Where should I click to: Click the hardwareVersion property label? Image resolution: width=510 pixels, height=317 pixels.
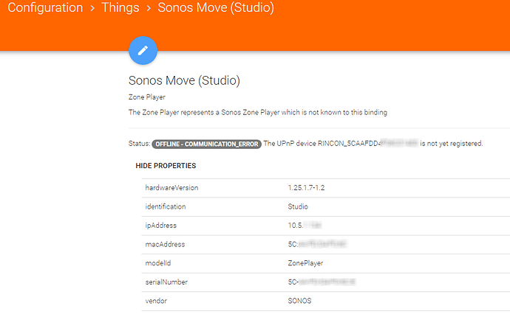tap(171, 188)
